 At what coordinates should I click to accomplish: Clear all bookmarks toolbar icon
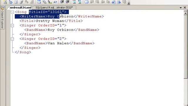coord(125,2)
